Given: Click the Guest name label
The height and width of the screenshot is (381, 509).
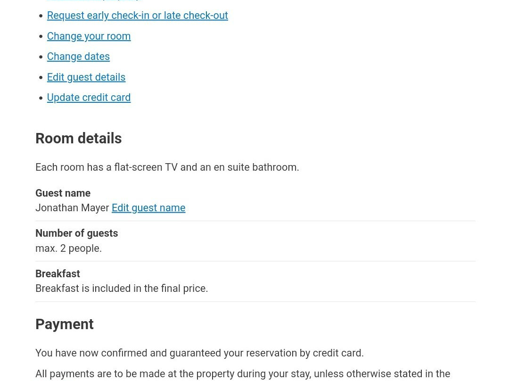Looking at the screenshot, I should 63,193.
